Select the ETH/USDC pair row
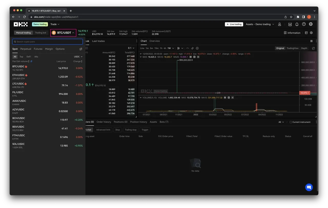The width and height of the screenshot is (328, 208). click(x=48, y=77)
